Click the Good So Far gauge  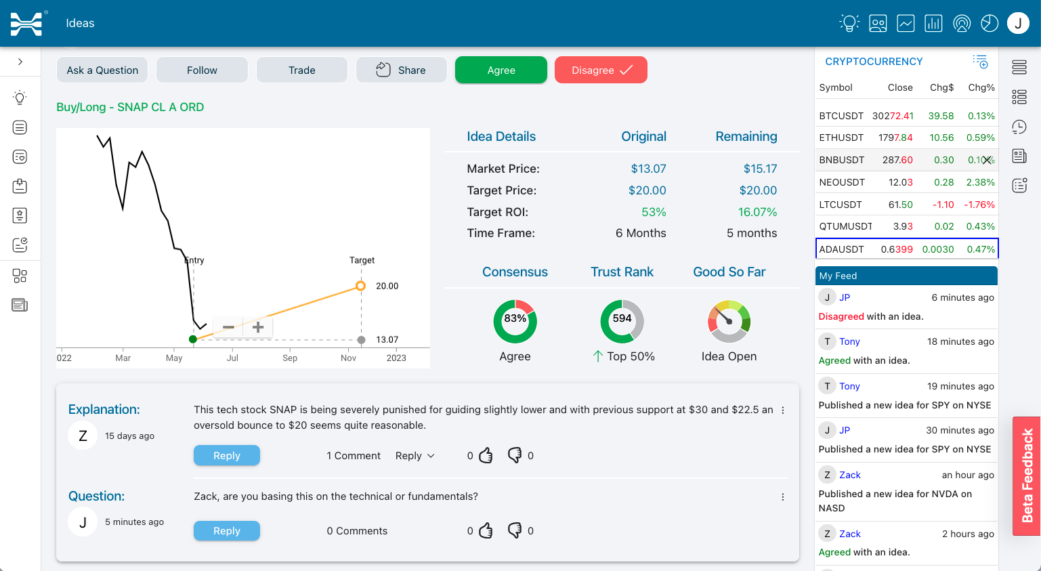(x=729, y=321)
